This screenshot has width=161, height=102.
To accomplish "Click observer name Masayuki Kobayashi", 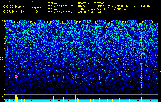I will coord(92,3).
